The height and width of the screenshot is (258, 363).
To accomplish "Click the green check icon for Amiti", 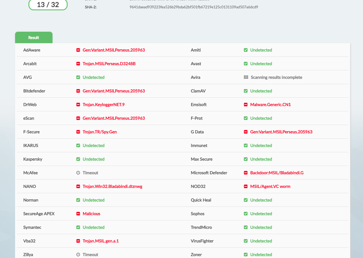I will pos(246,50).
